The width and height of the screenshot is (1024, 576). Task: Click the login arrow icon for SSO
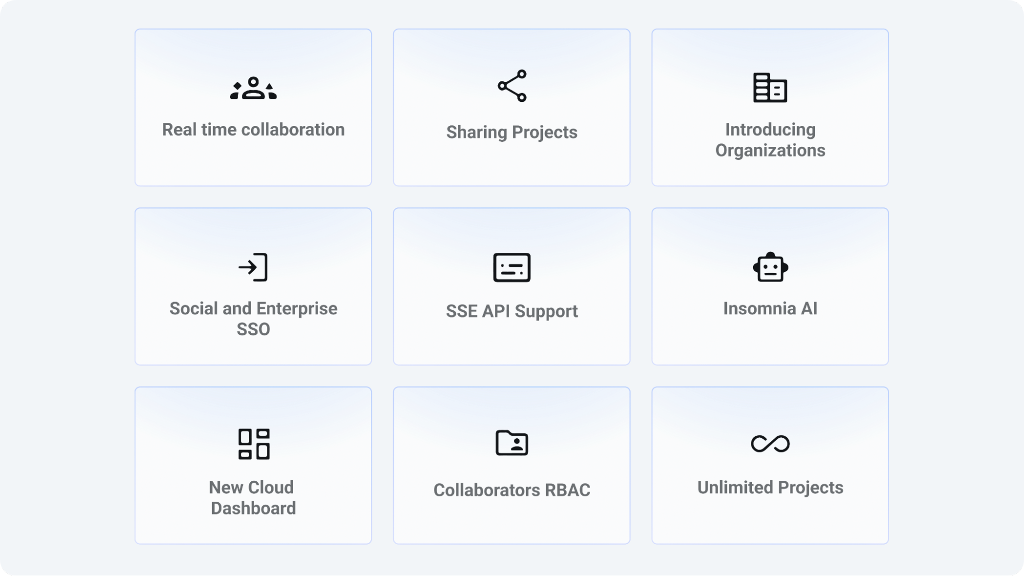coord(253,267)
